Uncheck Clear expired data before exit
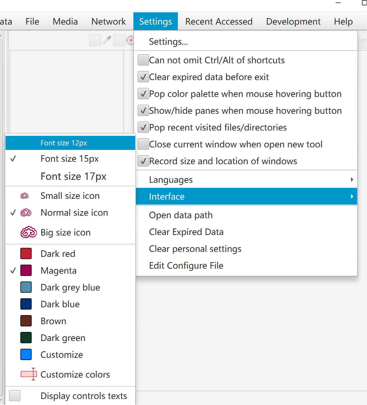 tap(143, 77)
